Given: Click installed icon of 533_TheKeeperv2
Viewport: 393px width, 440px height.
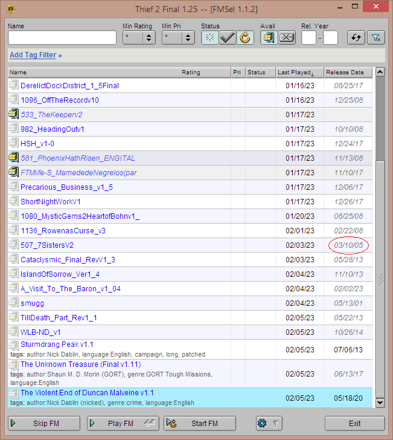Looking at the screenshot, I should pyautogui.click(x=13, y=114).
